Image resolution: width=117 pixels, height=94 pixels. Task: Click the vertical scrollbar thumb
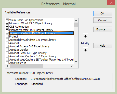[x=76, y=25]
